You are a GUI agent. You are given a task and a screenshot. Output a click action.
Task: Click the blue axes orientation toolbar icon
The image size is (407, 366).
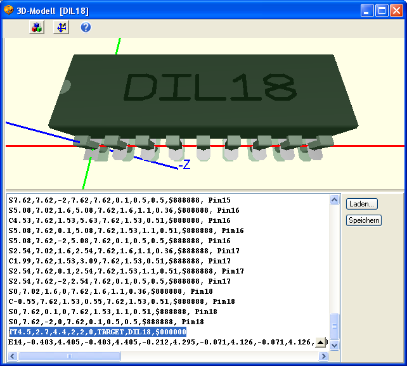pyautogui.click(x=61, y=27)
